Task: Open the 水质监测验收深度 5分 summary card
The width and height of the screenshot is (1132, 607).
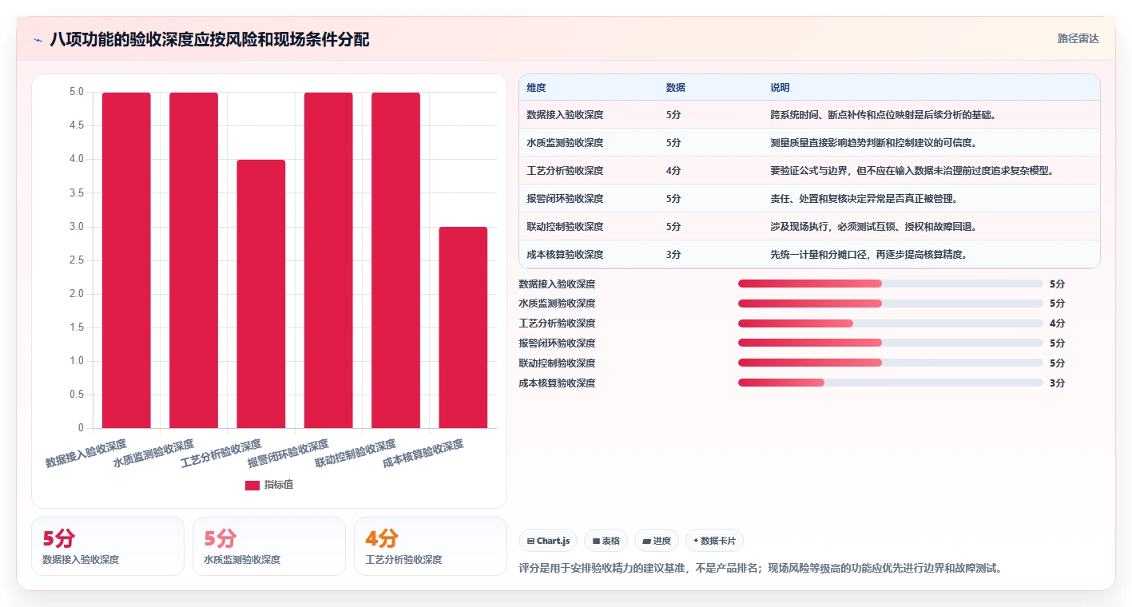Action: (x=269, y=546)
